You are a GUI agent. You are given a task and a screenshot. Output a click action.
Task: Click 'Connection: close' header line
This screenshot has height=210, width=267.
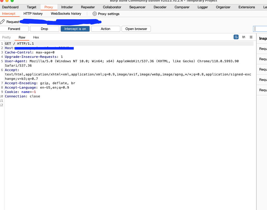click(23, 96)
